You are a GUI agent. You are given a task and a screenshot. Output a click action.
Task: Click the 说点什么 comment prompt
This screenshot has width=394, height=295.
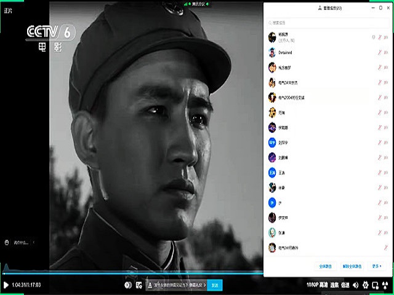(21, 243)
